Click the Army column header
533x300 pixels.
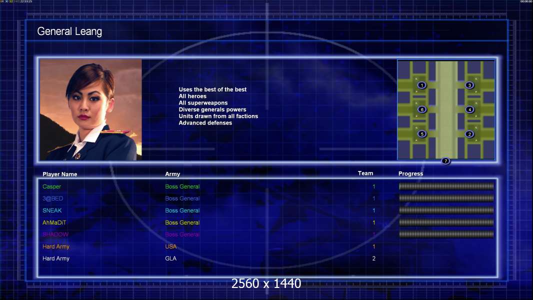tap(172, 174)
